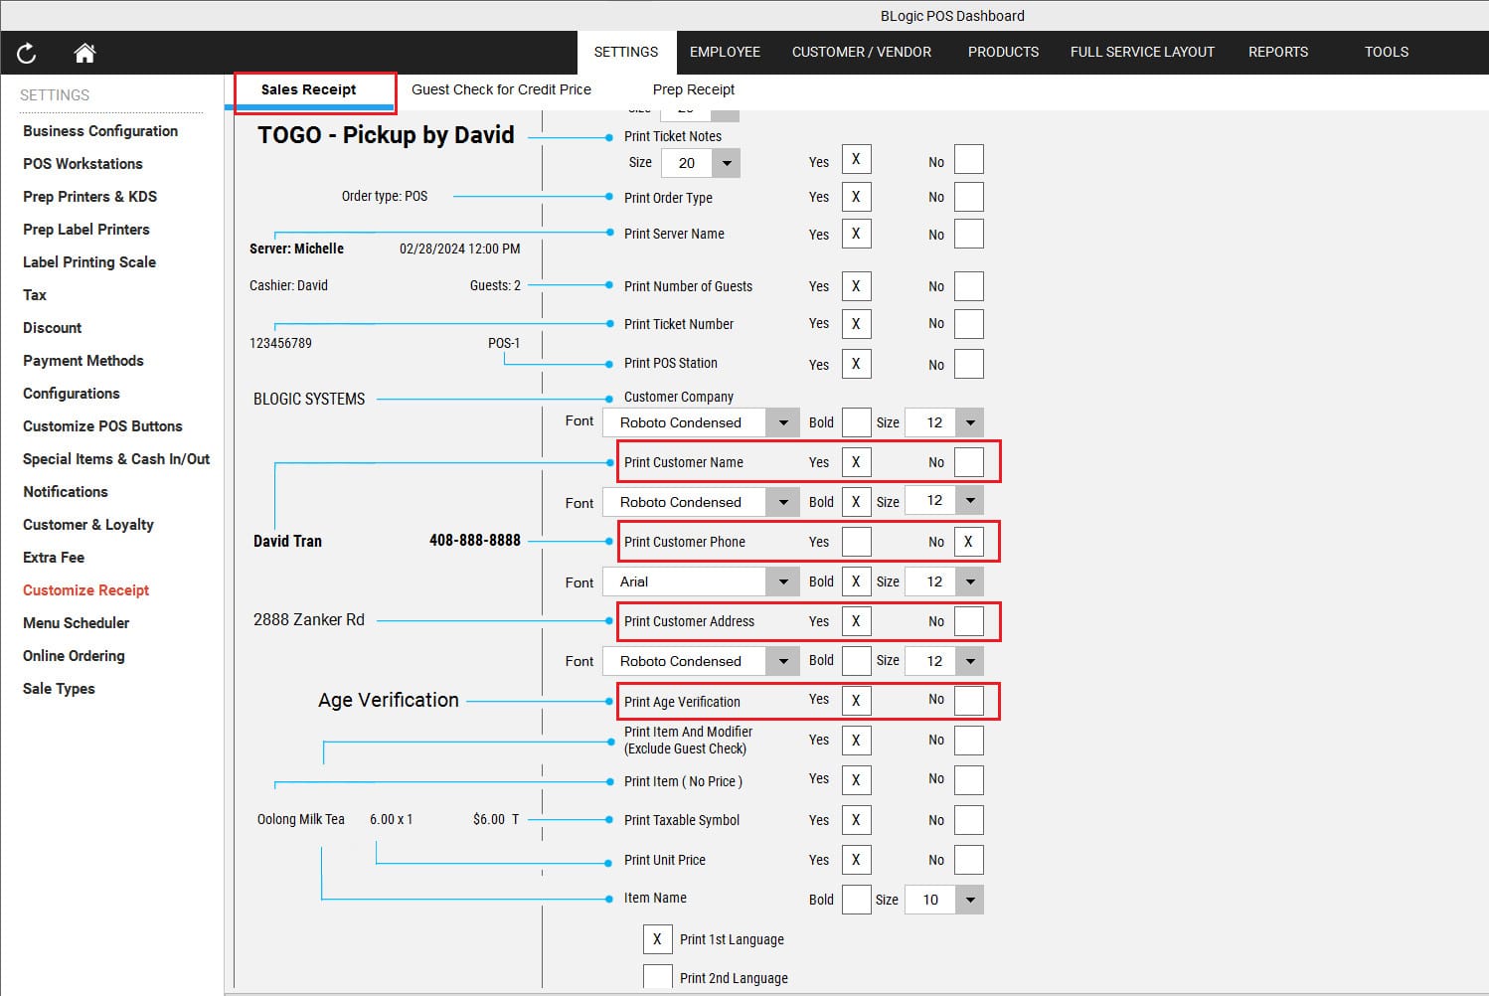Select PRODUCTS in the top navigation
1489x996 pixels.
tap(1003, 52)
